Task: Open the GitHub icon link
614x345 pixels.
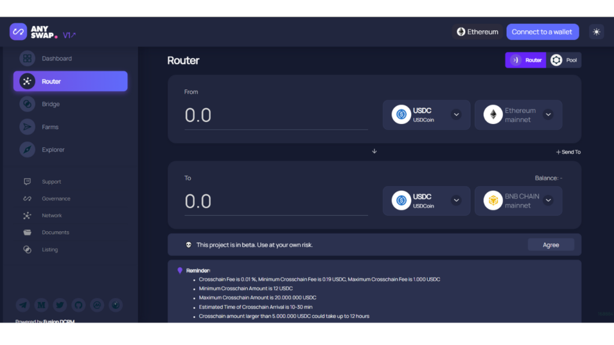Action: click(x=78, y=305)
